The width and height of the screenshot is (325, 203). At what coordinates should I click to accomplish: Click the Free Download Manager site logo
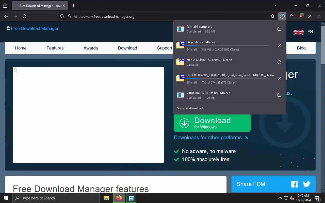click(x=32, y=28)
